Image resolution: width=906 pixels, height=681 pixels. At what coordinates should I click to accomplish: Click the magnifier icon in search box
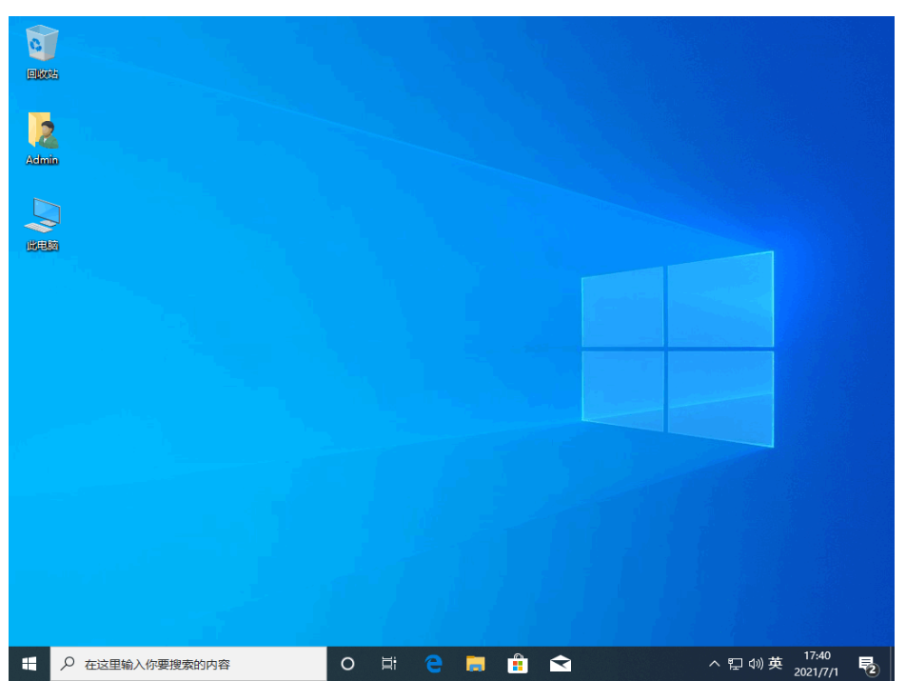point(68,664)
